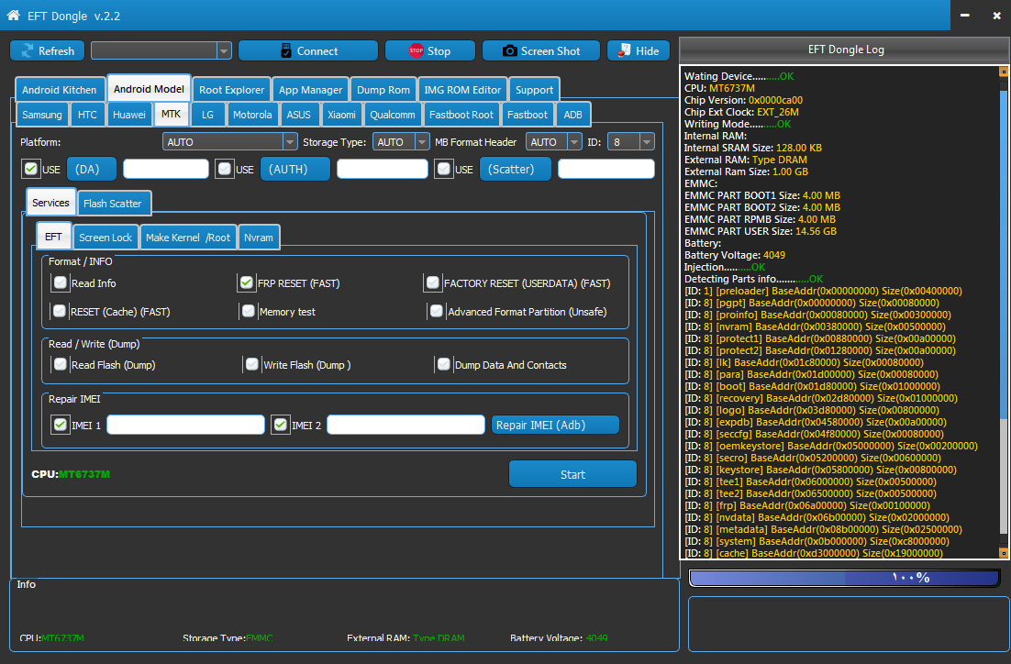
Task: Toggle the USE Scatter checkbox
Action: (x=444, y=169)
